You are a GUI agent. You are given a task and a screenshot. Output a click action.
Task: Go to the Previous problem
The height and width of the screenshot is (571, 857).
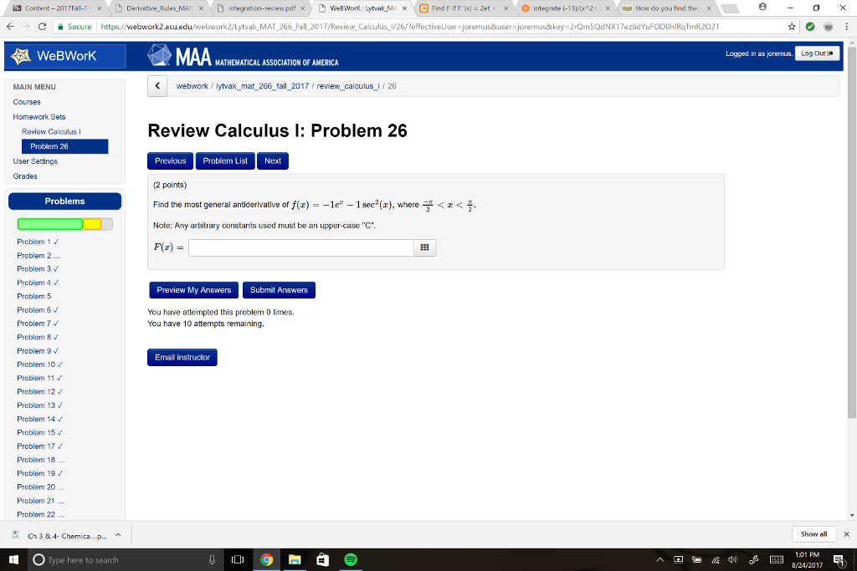point(170,161)
